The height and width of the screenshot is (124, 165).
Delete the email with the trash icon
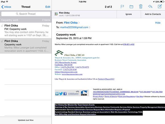pos(141,7)
